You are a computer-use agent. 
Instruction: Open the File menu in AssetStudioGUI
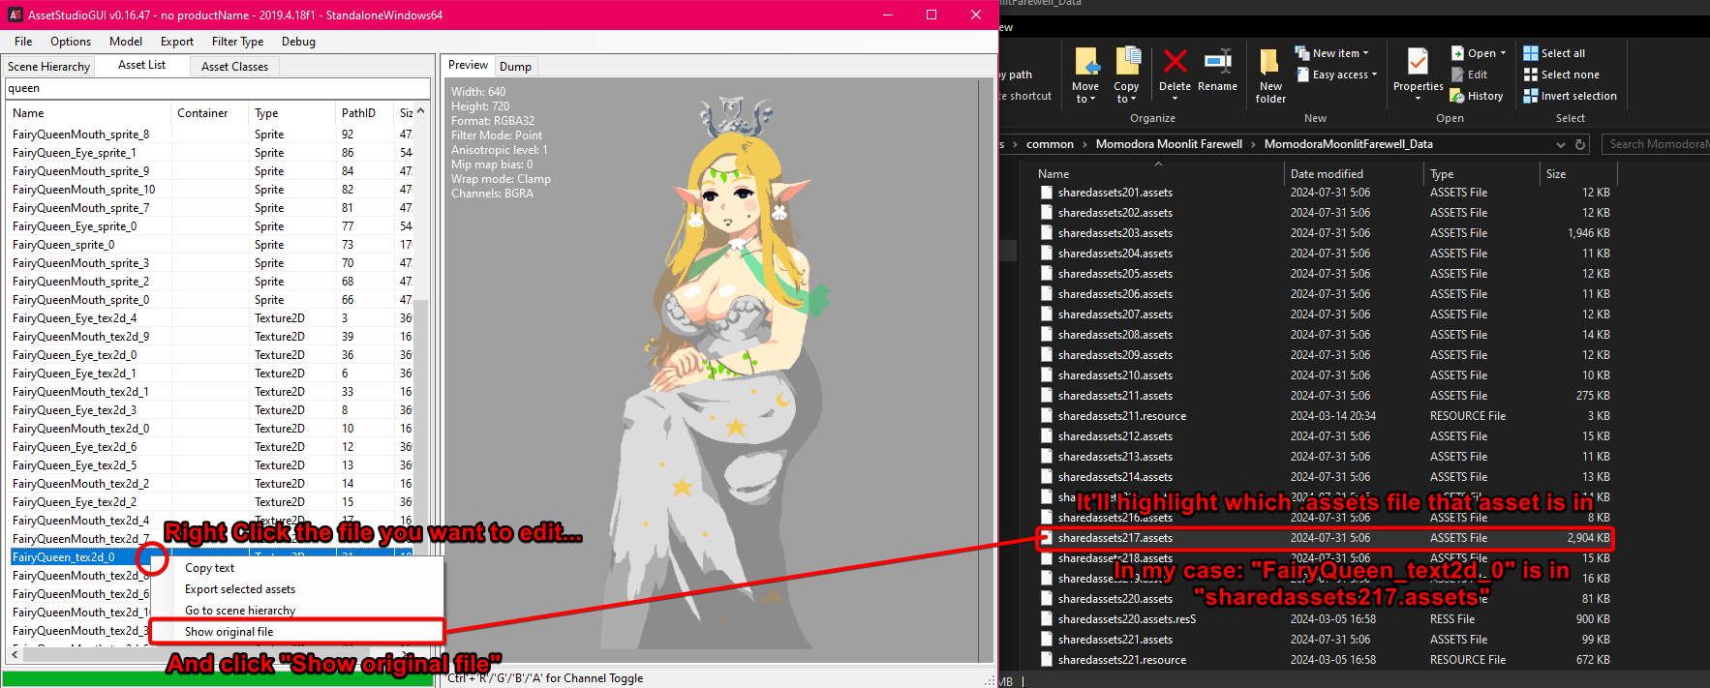pyautogui.click(x=23, y=42)
